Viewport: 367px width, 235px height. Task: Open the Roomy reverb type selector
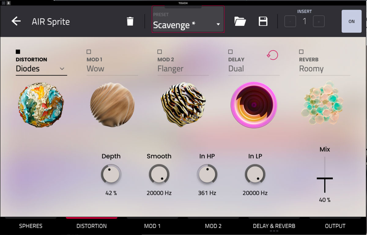click(x=324, y=69)
